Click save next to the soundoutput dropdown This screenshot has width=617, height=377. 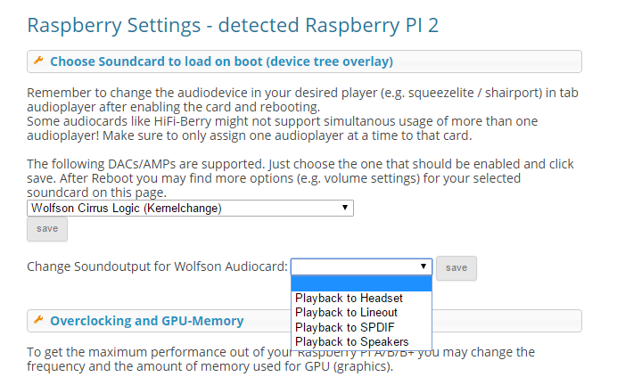(457, 268)
